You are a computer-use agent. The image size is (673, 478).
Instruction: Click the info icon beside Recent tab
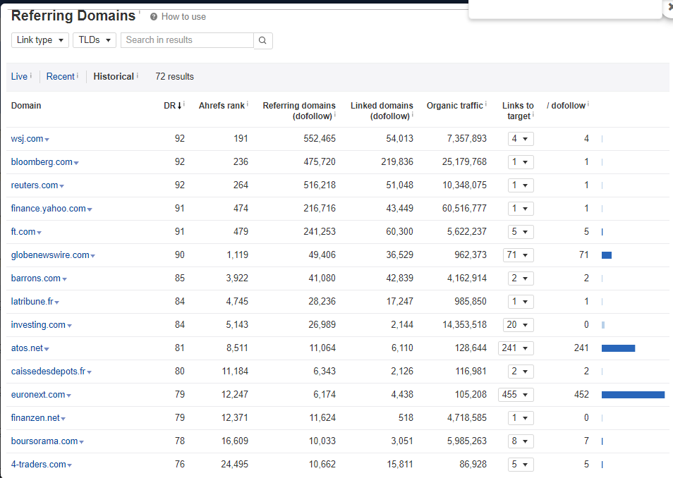click(78, 75)
